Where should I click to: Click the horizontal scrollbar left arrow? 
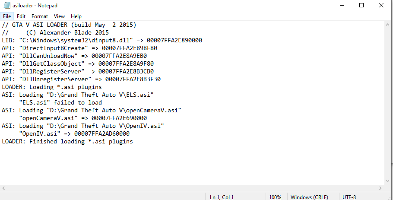[x=4, y=189]
